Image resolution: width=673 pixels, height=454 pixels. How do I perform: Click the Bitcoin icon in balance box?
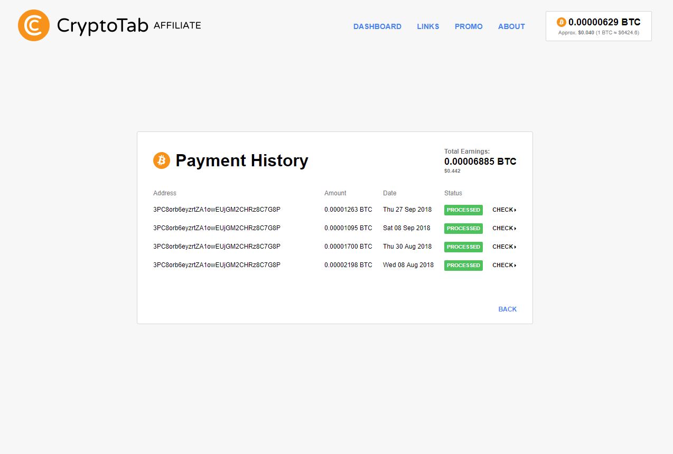(561, 22)
